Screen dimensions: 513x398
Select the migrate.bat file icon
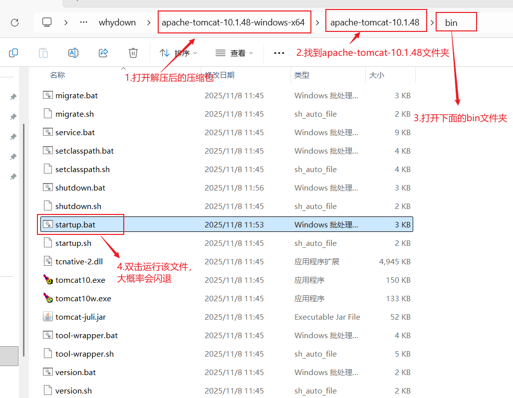(x=48, y=95)
